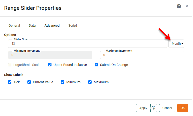Open the help icon in dialog header
The height and width of the screenshot is (116, 193).
179,6
